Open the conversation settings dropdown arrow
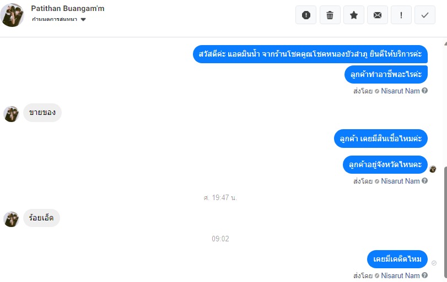Viewport: 447px width, 282px height. (x=83, y=20)
